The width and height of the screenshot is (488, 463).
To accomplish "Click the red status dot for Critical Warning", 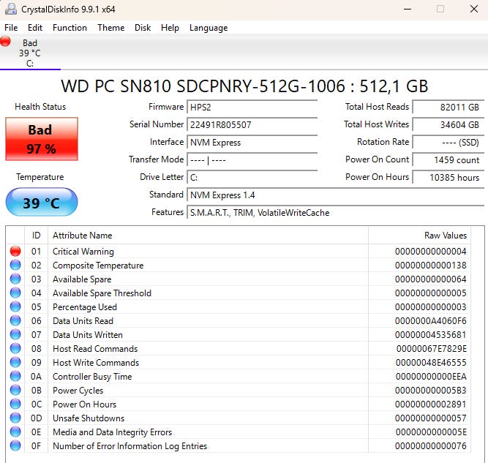I will pos(15,251).
